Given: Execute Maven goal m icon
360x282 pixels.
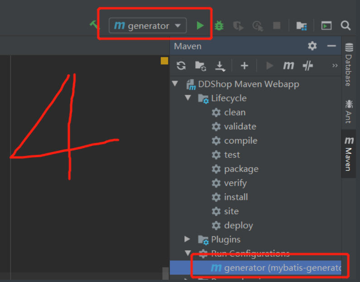Looking at the screenshot, I should coord(288,66).
